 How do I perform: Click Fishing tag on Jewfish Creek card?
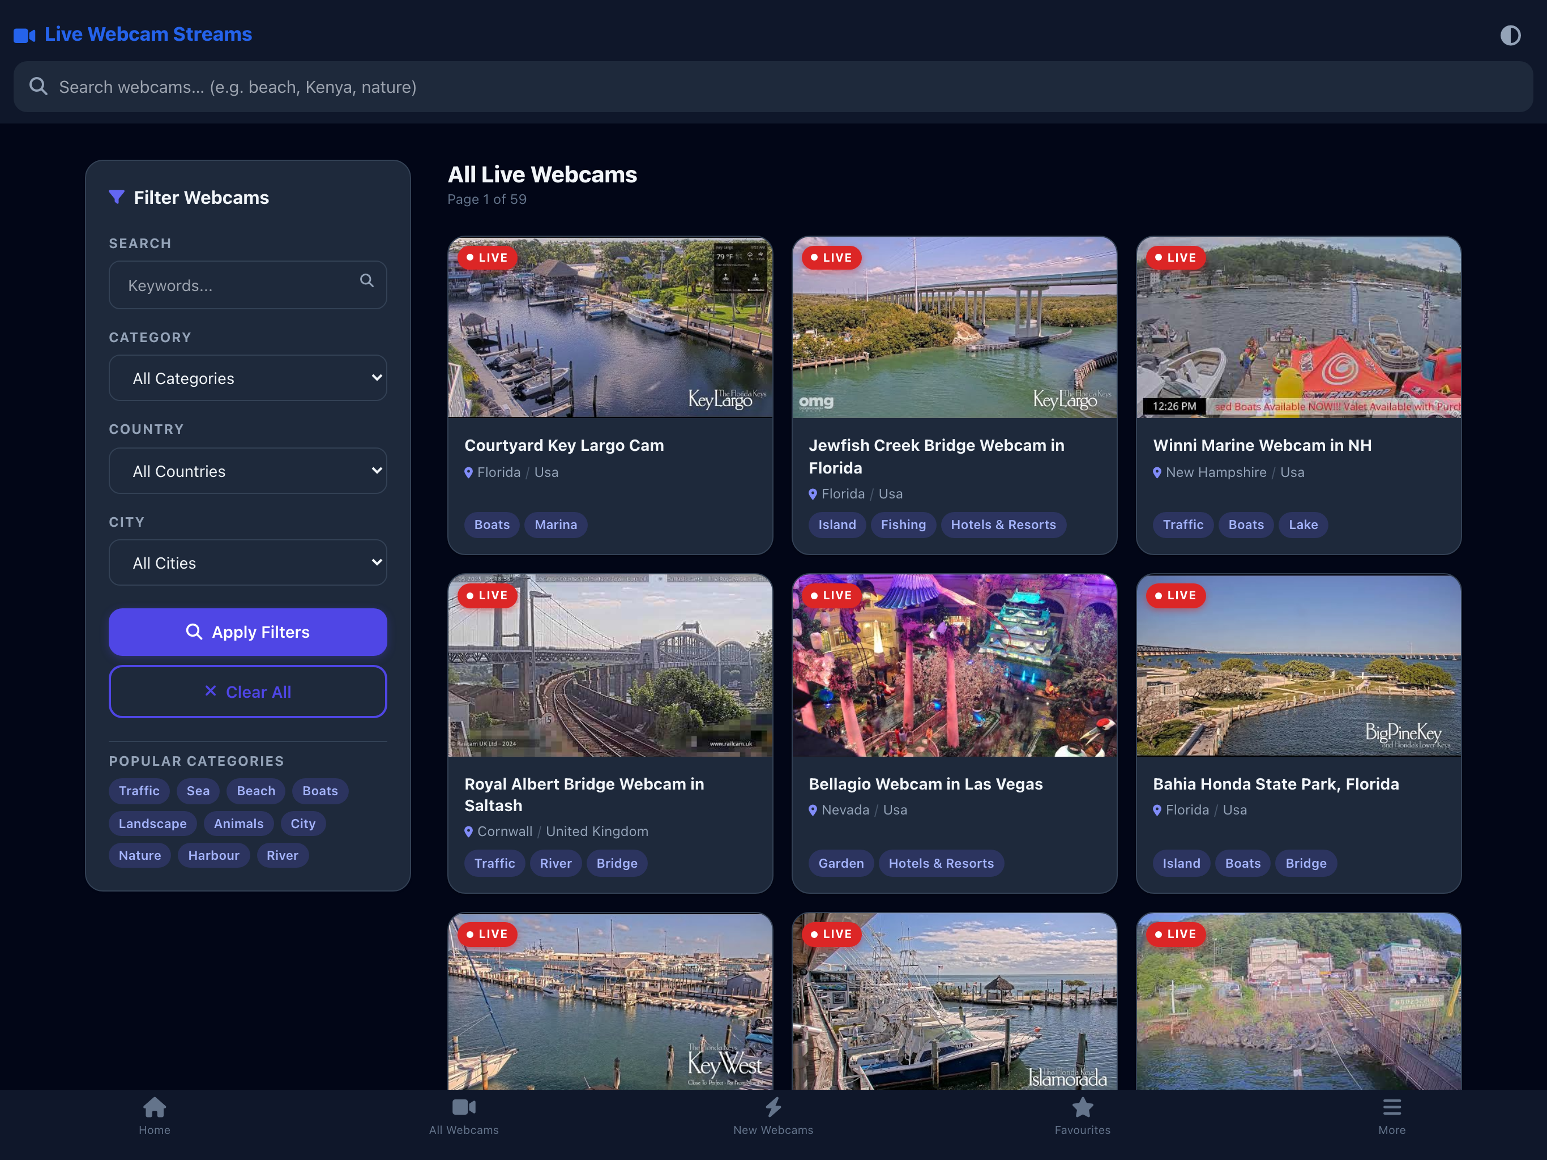coord(903,524)
